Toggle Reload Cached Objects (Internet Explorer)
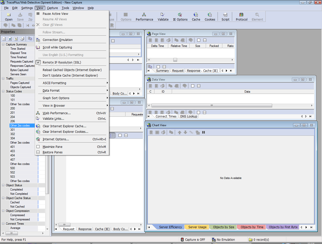This screenshot has height=244, width=322. click(x=72, y=70)
